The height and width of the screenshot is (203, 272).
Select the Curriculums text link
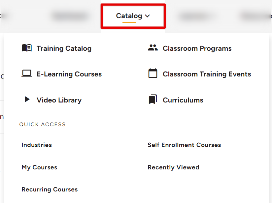coord(183,100)
